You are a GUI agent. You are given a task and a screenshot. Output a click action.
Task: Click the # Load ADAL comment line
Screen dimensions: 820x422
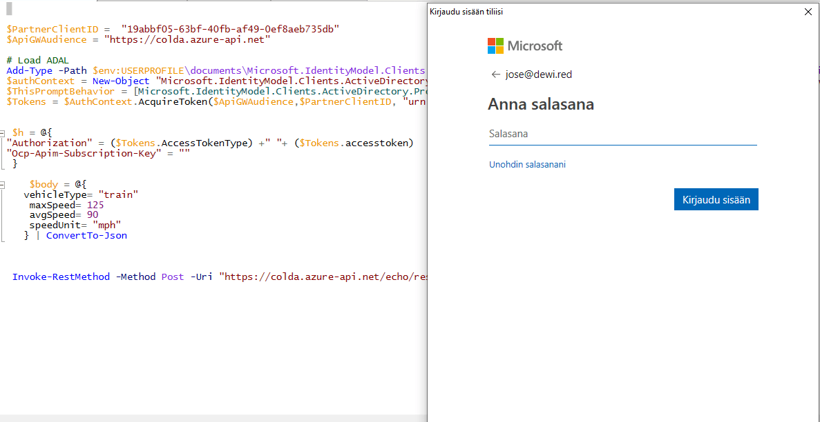38,60
